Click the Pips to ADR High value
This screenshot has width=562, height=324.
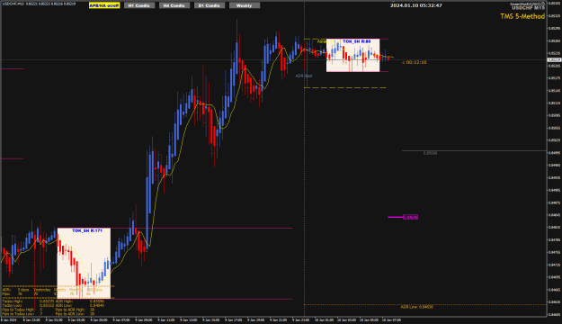92,310
